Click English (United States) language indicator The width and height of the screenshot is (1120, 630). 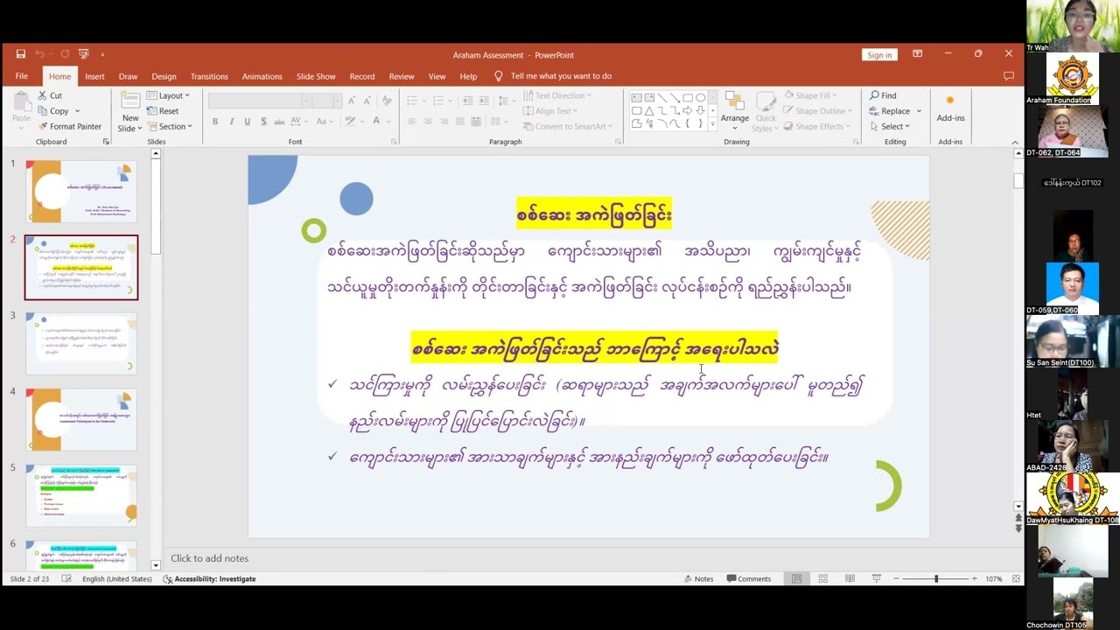(x=117, y=578)
